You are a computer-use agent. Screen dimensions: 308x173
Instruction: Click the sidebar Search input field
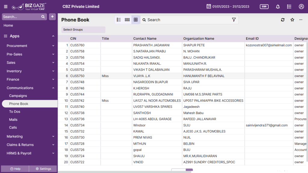coord(22,17)
